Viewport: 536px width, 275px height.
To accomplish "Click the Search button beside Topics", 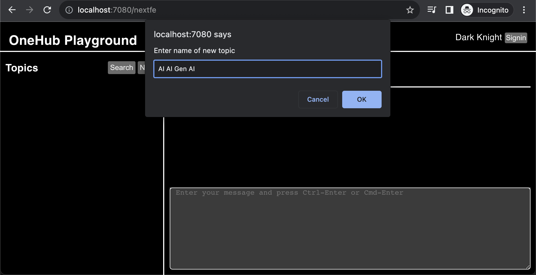I will [122, 68].
